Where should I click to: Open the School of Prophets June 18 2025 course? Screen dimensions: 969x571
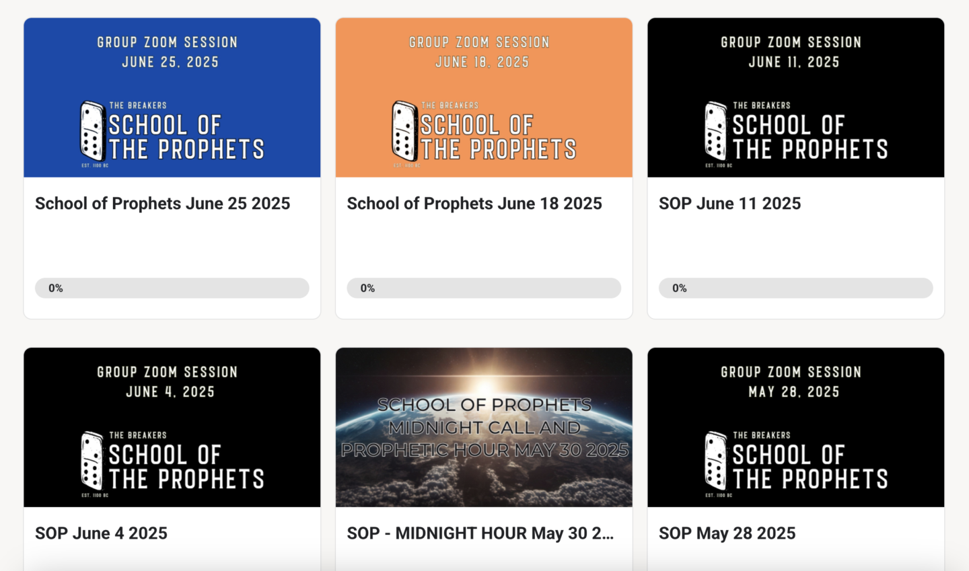tap(474, 203)
